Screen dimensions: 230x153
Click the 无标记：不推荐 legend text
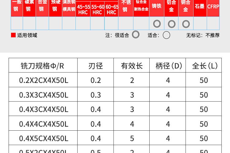(x=203, y=35)
